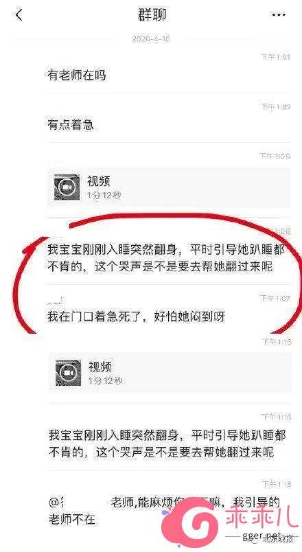Play the second 1分12秒 video message
This screenshot has height=552, width=302.
click(x=170, y=373)
